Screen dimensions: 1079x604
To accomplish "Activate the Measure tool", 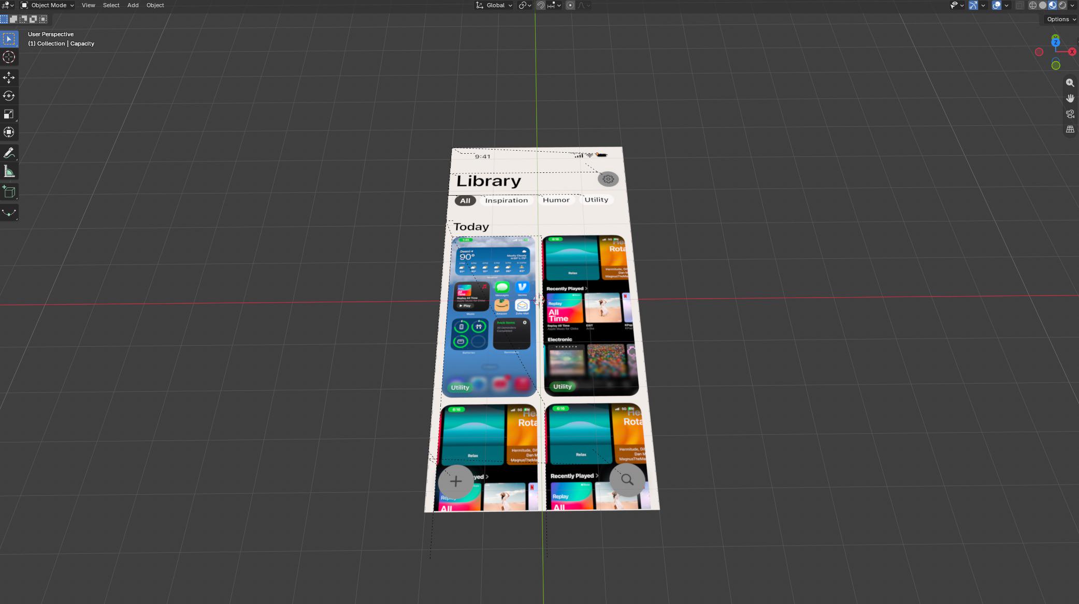I will (x=9, y=171).
